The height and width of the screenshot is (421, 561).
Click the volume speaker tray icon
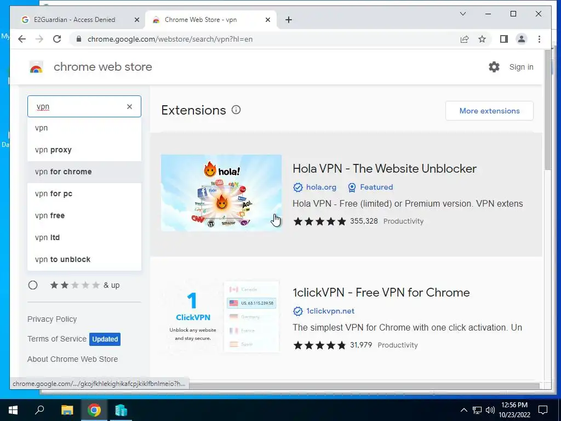pyautogui.click(x=490, y=410)
